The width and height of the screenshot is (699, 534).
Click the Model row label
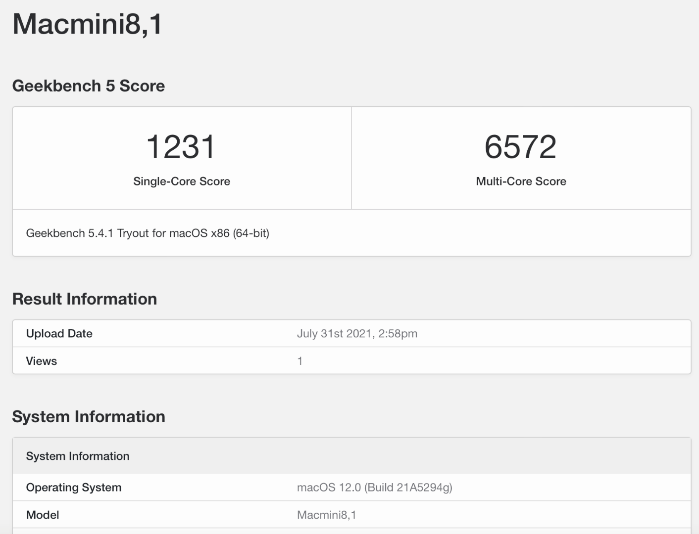[43, 515]
